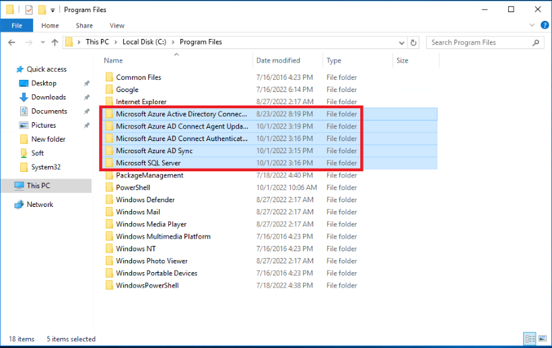552x348 pixels.
Task: Select the Microsoft Azure Active Directory Connect folder
Action: pyautogui.click(x=269, y=114)
